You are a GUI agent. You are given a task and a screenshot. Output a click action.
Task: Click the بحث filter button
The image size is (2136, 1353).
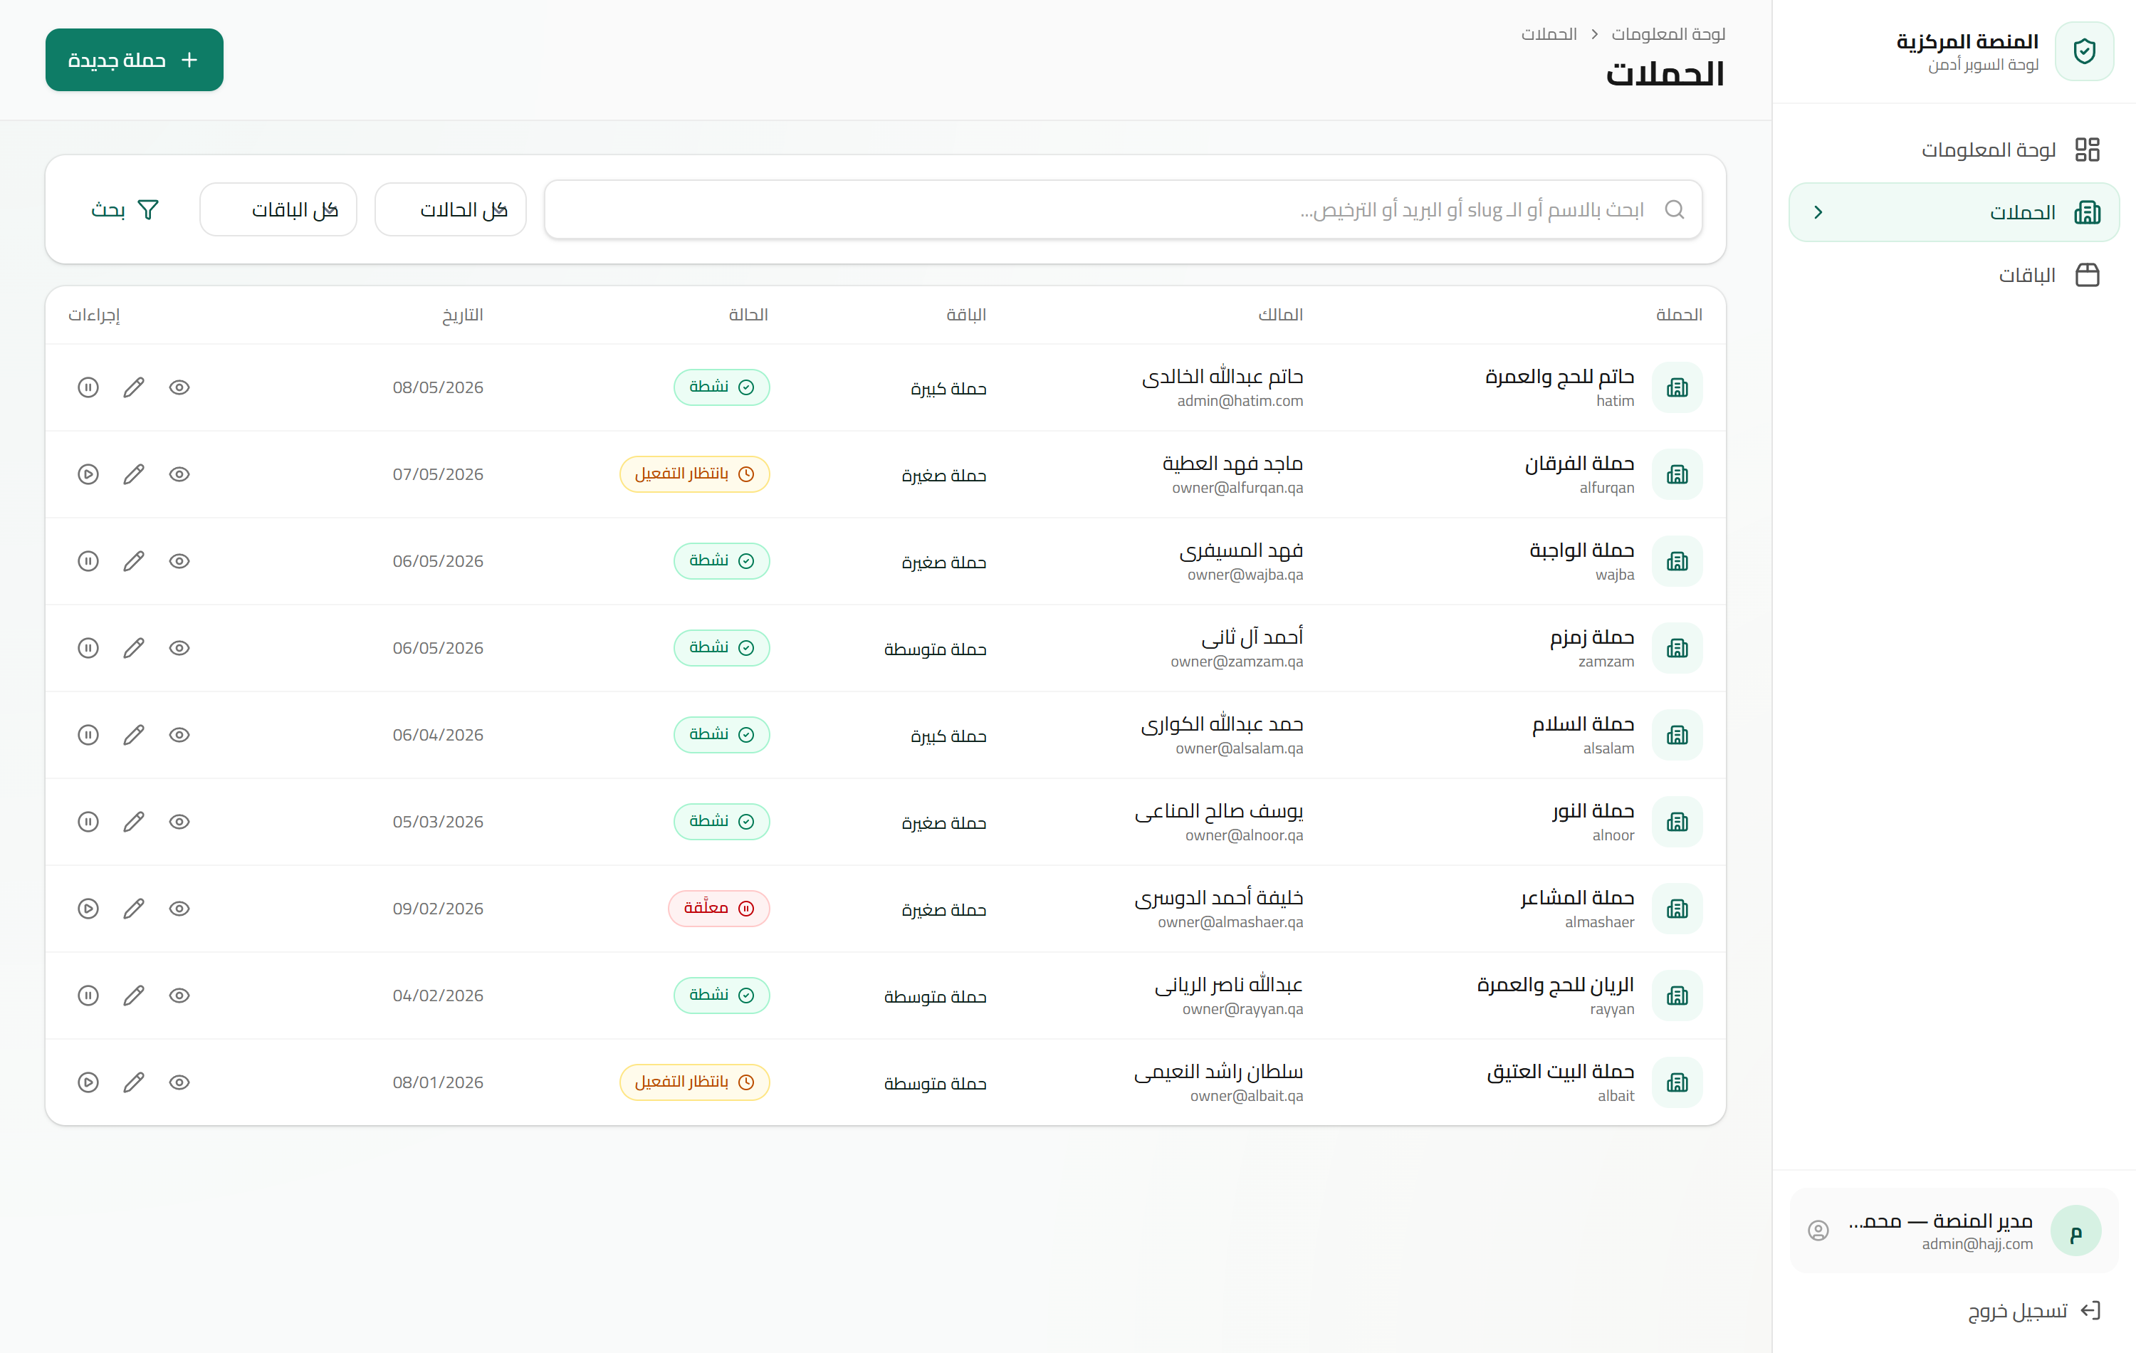tap(125, 210)
